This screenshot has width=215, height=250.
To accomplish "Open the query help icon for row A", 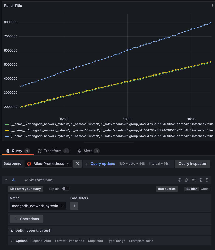I will pos(179,180).
